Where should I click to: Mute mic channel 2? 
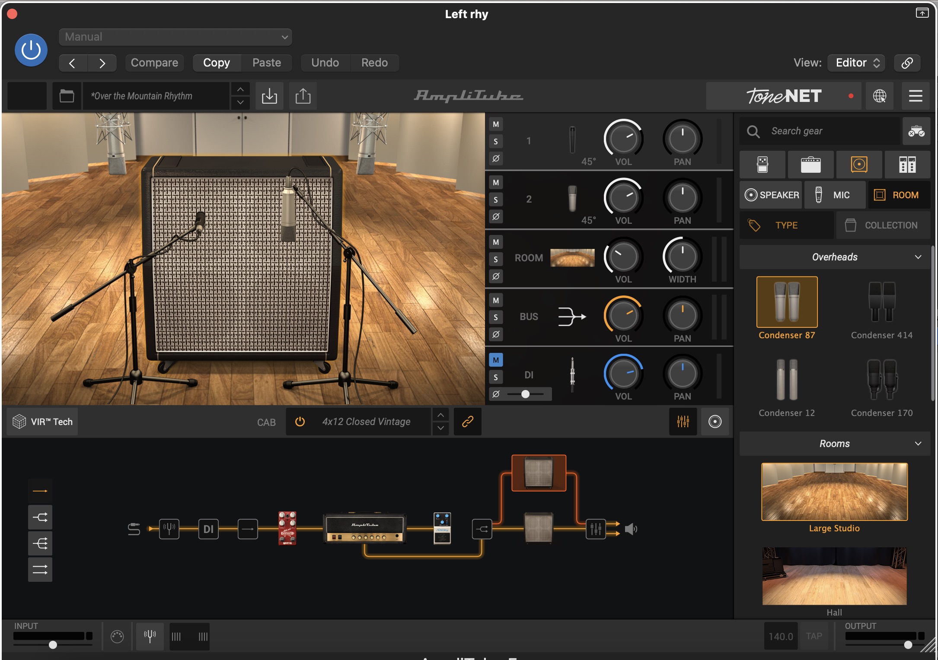[496, 183]
